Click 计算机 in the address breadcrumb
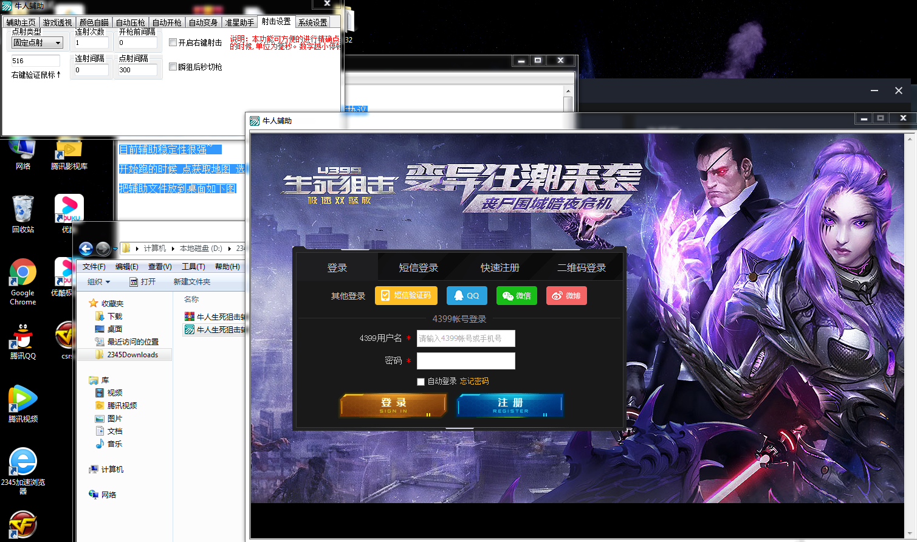The width and height of the screenshot is (917, 542). click(154, 249)
